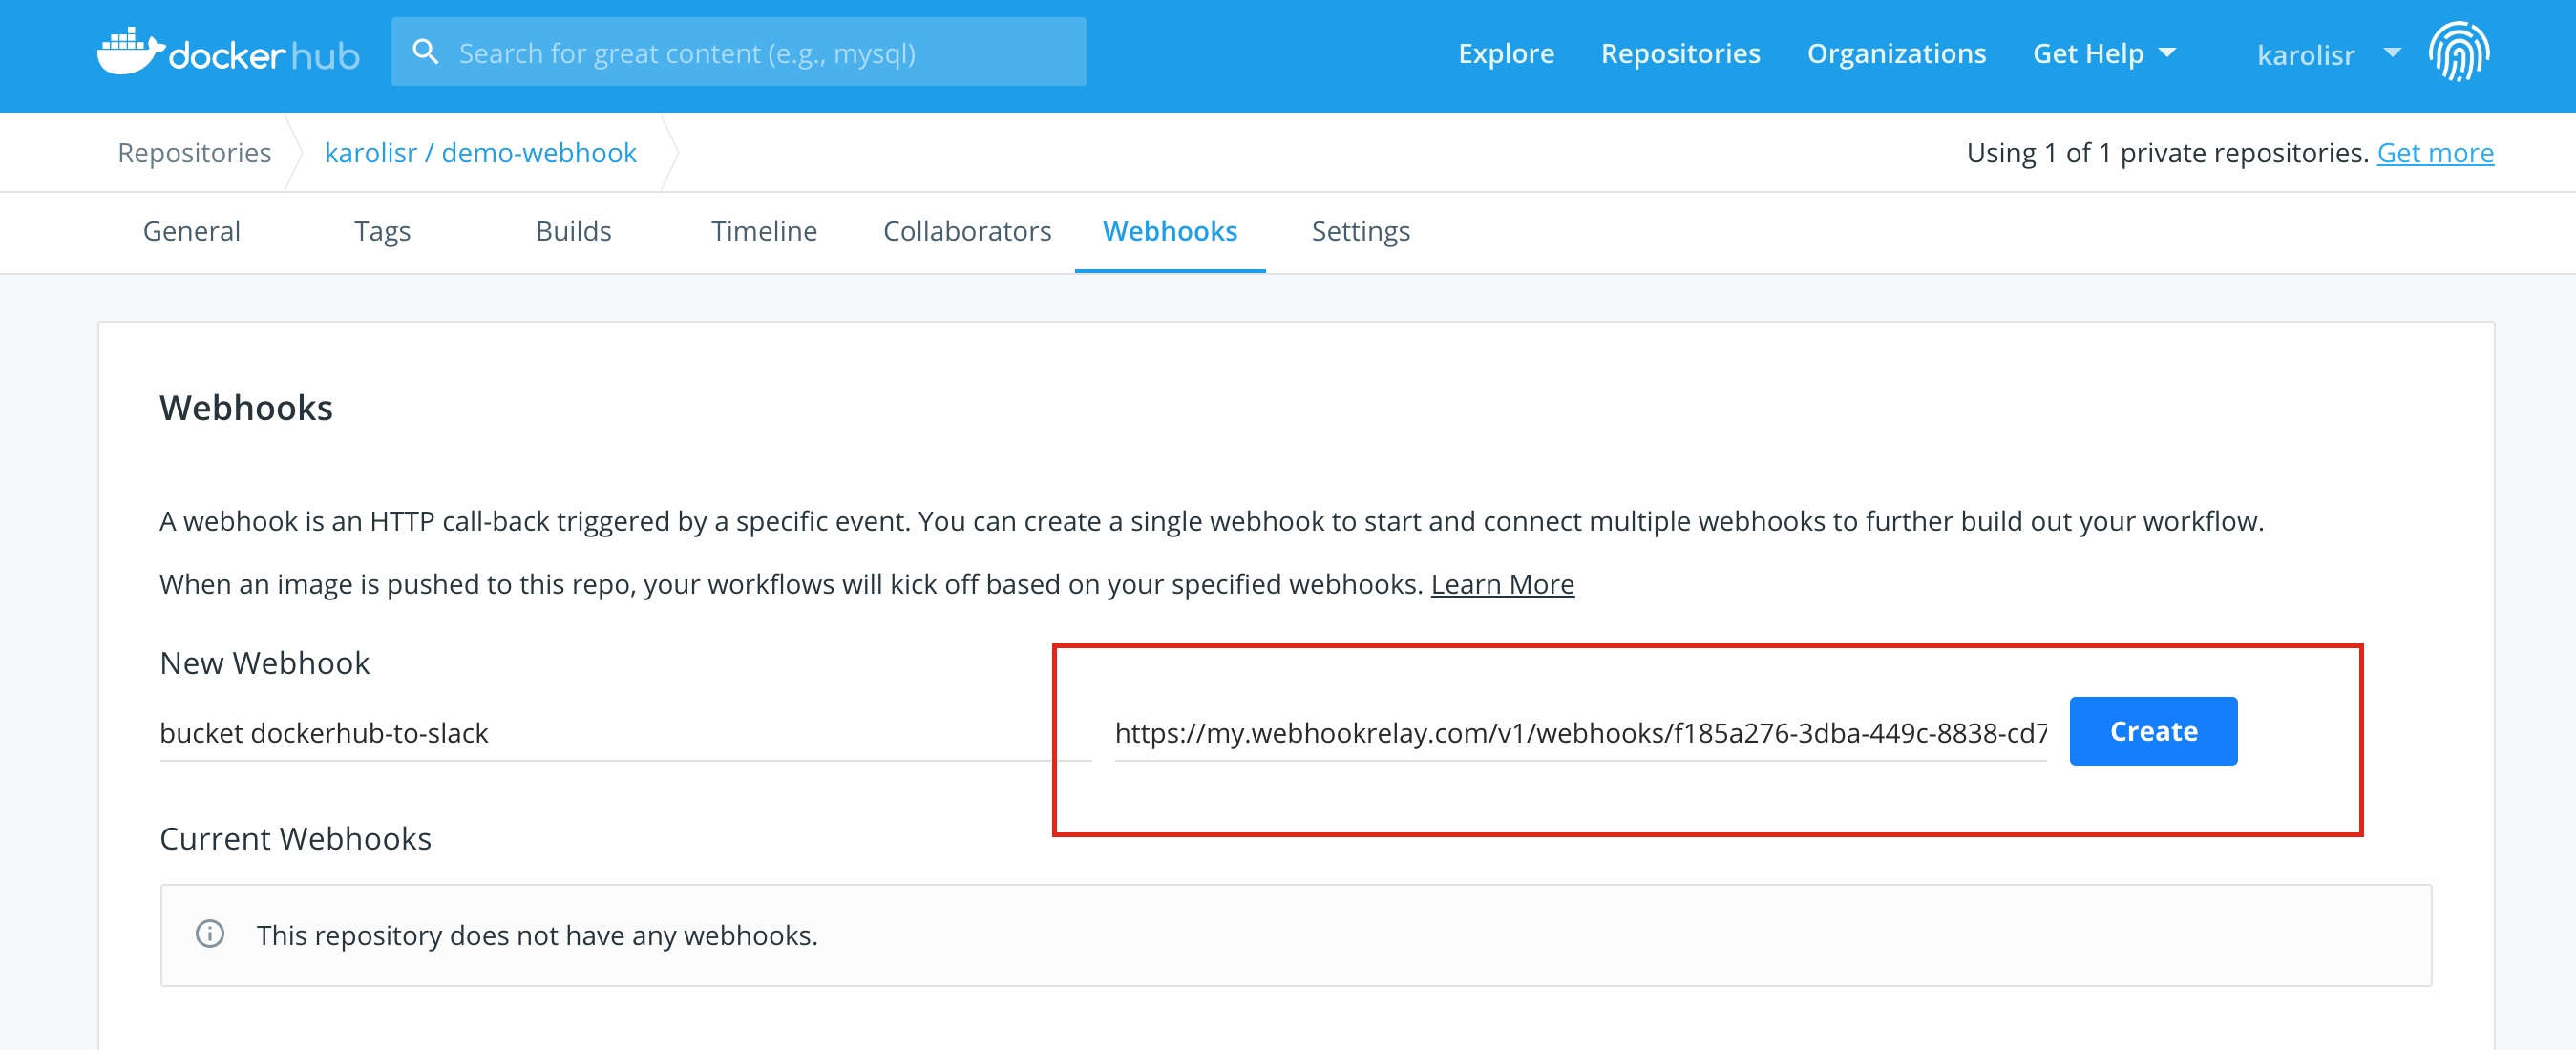Switch to the Settings tab

tap(1360, 231)
